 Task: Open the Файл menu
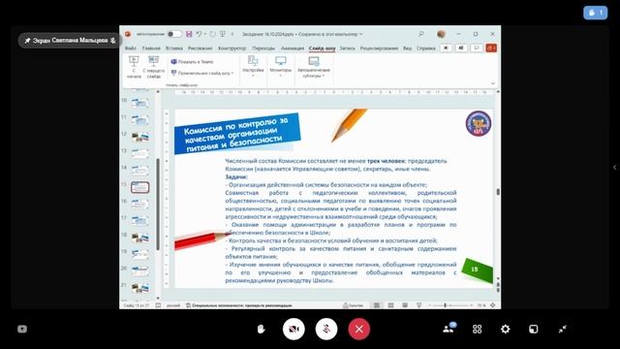tap(131, 48)
